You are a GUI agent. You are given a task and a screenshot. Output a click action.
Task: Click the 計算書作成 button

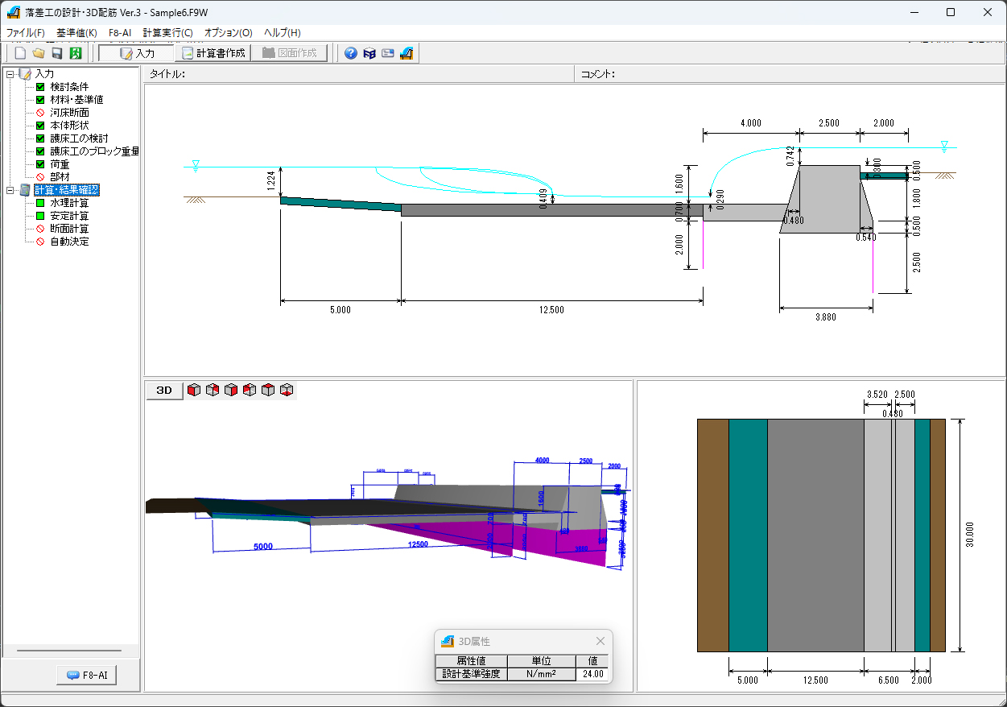coord(213,53)
